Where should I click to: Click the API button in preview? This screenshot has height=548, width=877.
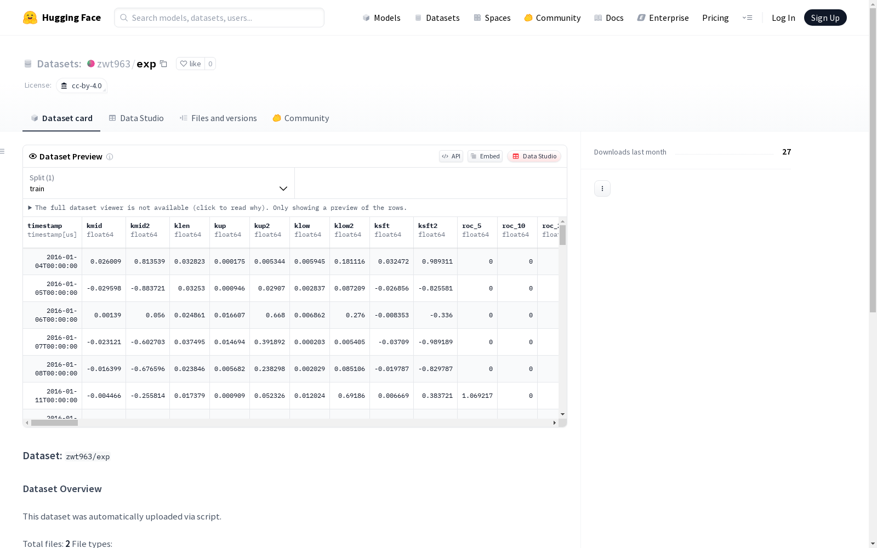(451, 156)
